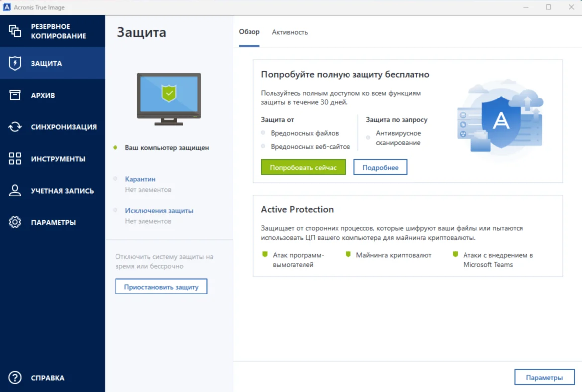Click the grey dot beside Исключения защиты
Image resolution: width=582 pixels, height=392 pixels.
pos(116,210)
